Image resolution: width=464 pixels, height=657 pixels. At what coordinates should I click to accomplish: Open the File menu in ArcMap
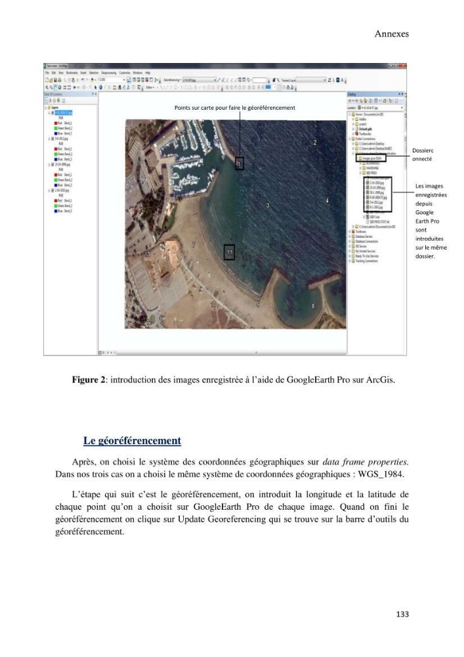tap(47, 73)
